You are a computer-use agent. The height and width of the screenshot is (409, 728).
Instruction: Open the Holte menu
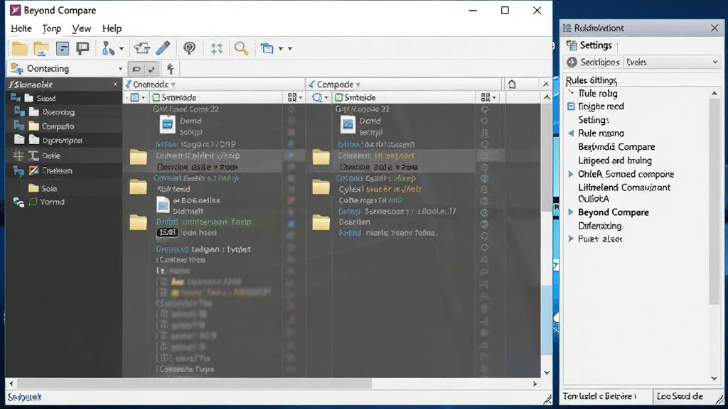pos(21,28)
